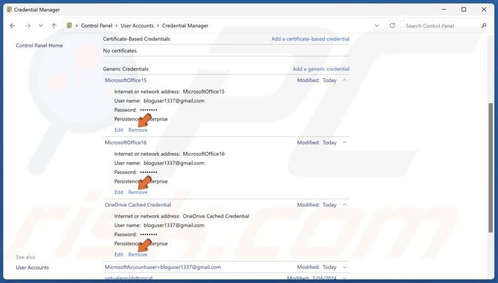Close the Credential Manager window

pos(484,9)
